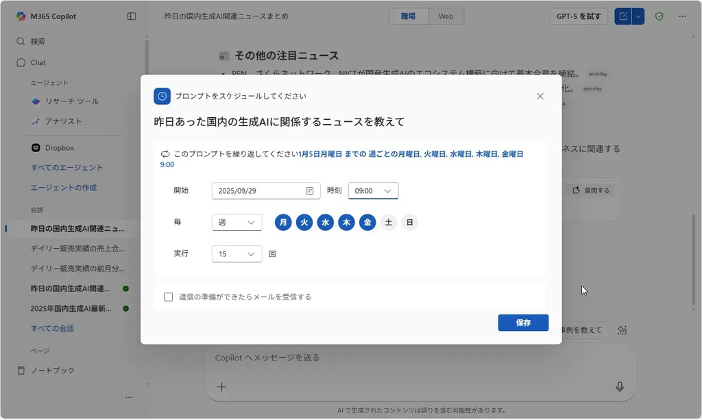The width and height of the screenshot is (702, 420).
Task: Click the plus icon in the message box
Action: (221, 387)
